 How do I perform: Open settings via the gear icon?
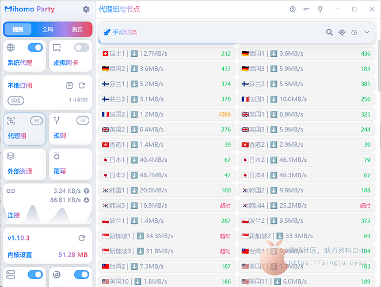point(86,9)
